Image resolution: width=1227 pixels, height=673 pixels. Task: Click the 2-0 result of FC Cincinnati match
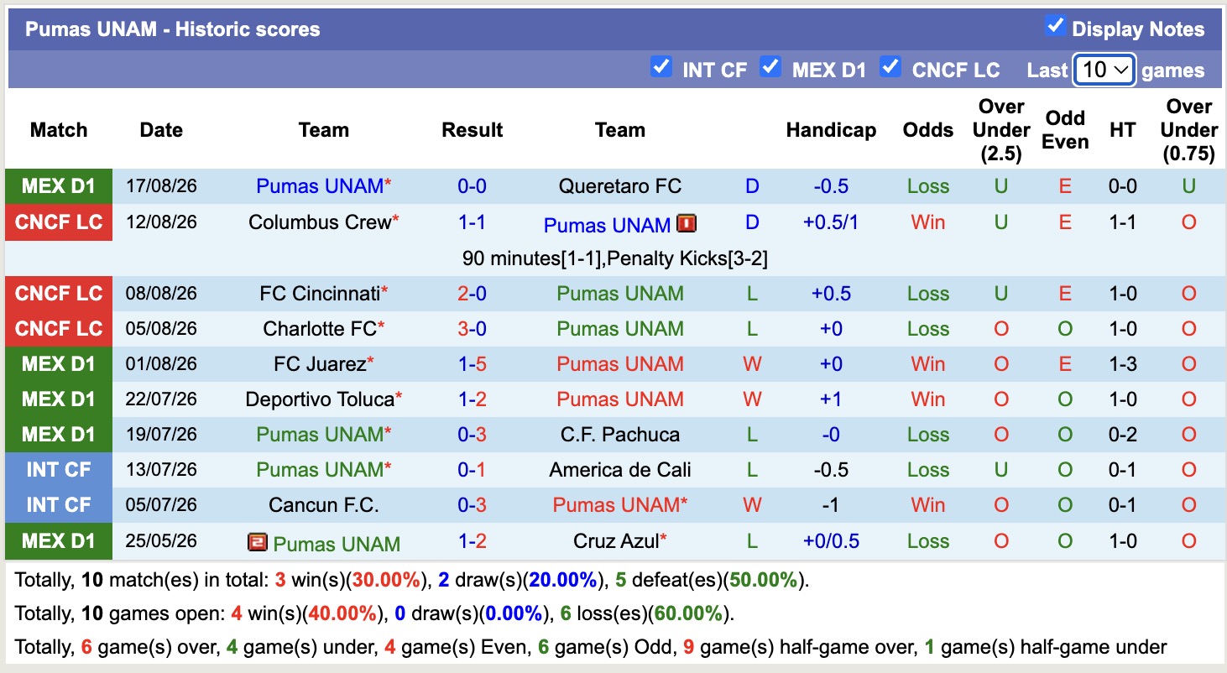[x=472, y=294]
